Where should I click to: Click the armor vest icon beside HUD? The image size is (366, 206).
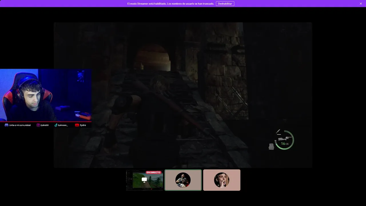(x=271, y=146)
